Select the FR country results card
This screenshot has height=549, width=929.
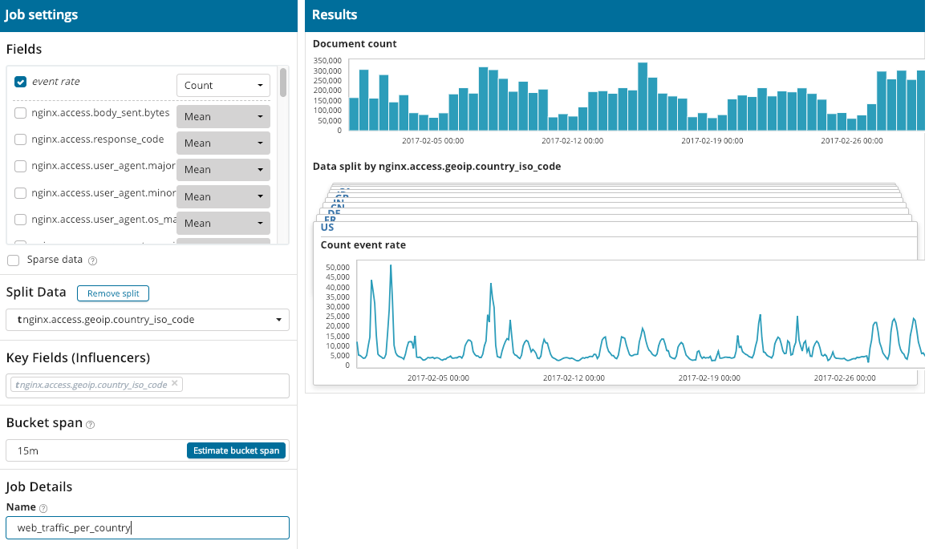tap(329, 218)
